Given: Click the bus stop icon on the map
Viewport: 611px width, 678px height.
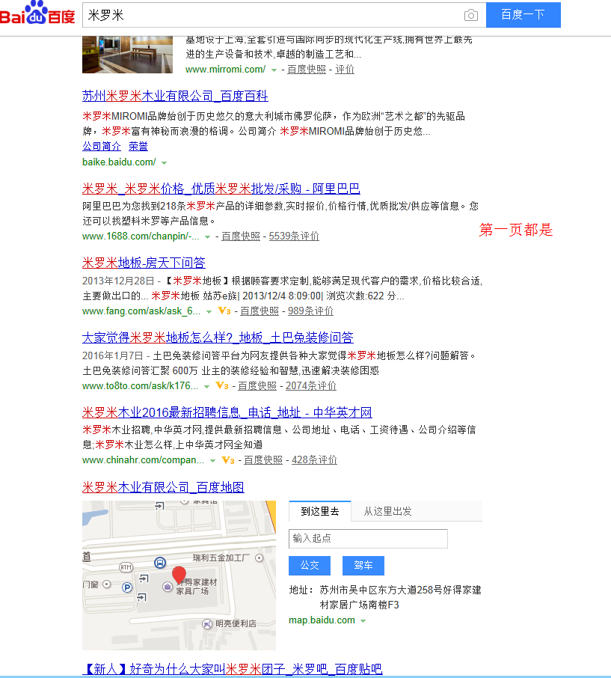Looking at the screenshot, I should 160,563.
